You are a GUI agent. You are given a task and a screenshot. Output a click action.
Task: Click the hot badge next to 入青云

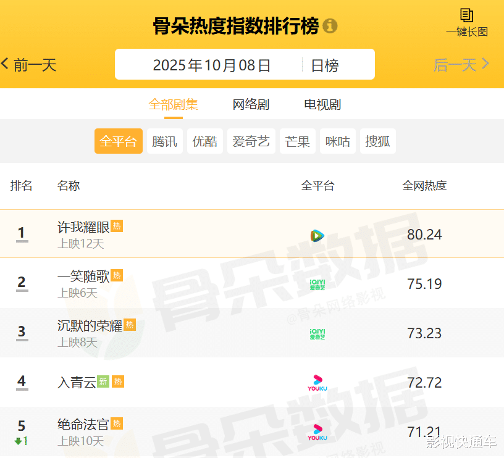click(x=118, y=381)
